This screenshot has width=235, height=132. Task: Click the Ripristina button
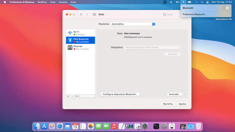(x=168, y=104)
